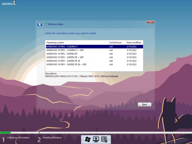
Task: Click the Windows flag icon in bottom dock
Action: pyautogui.click(x=88, y=139)
